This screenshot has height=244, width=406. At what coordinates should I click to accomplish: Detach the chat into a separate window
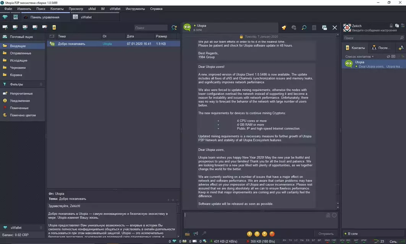(x=324, y=28)
